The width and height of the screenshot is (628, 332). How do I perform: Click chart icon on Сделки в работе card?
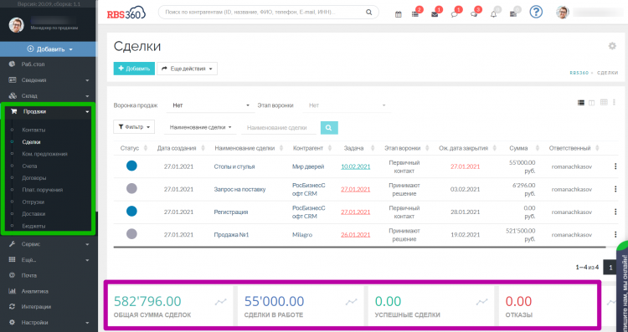pyautogui.click(x=351, y=302)
